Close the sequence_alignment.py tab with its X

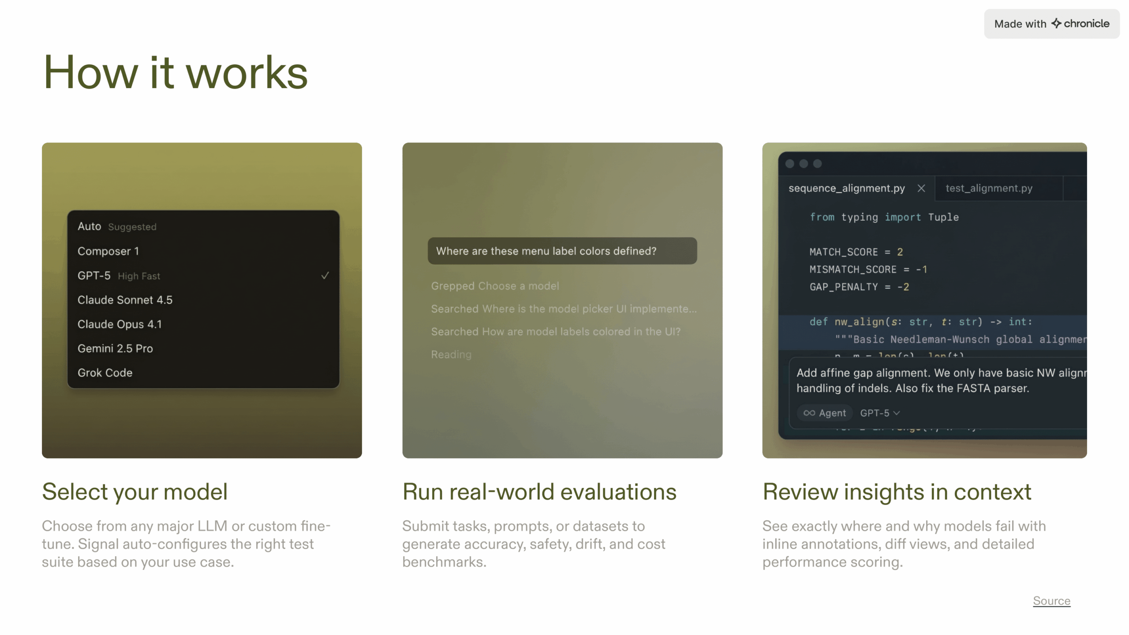(x=922, y=188)
